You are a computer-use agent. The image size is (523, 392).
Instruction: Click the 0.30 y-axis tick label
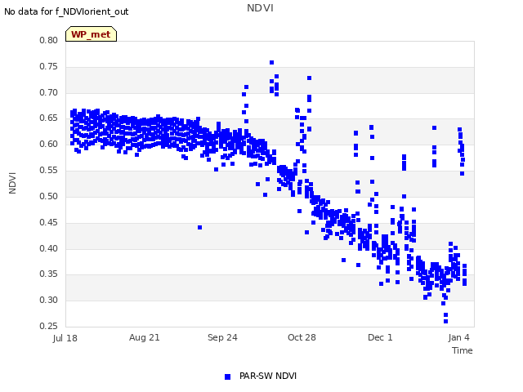[49, 300]
